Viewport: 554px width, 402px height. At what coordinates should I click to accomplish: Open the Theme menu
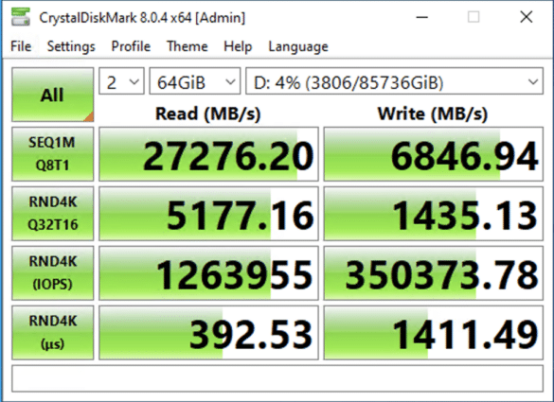click(x=188, y=46)
